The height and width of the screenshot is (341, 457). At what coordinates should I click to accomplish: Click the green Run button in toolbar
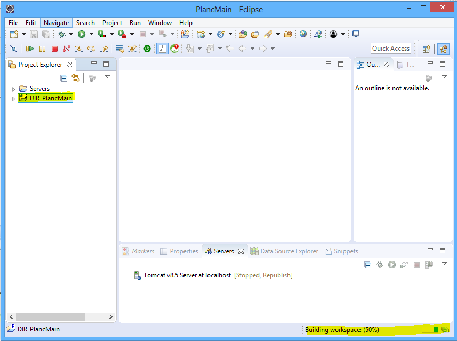point(82,34)
